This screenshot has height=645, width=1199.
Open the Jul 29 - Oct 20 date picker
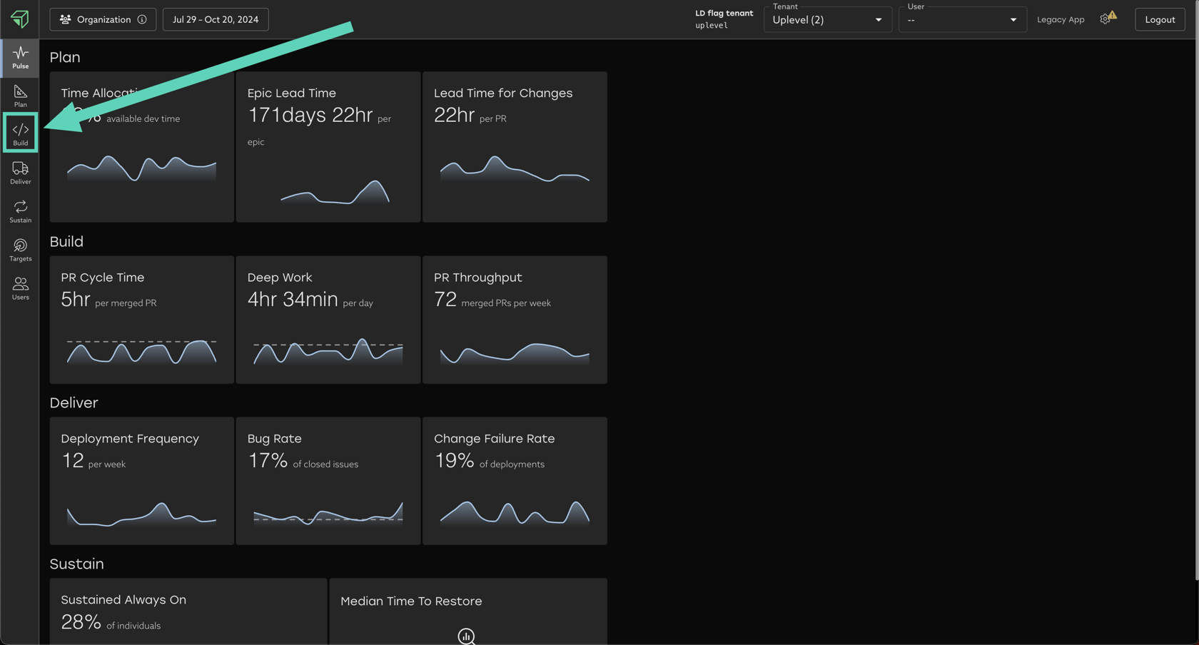click(216, 19)
